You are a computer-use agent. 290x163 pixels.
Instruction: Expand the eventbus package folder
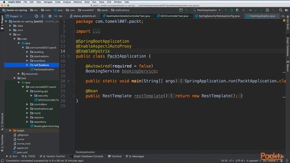pos(27,61)
